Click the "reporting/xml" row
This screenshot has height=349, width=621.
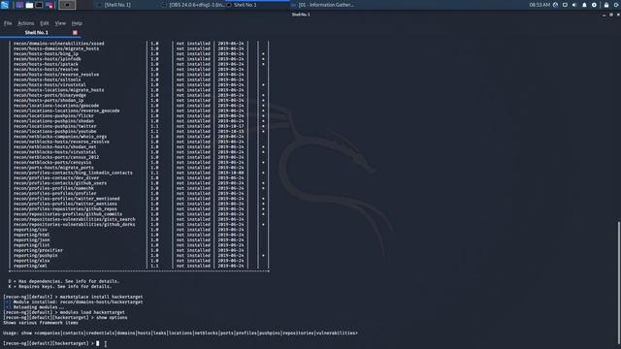tap(139, 266)
